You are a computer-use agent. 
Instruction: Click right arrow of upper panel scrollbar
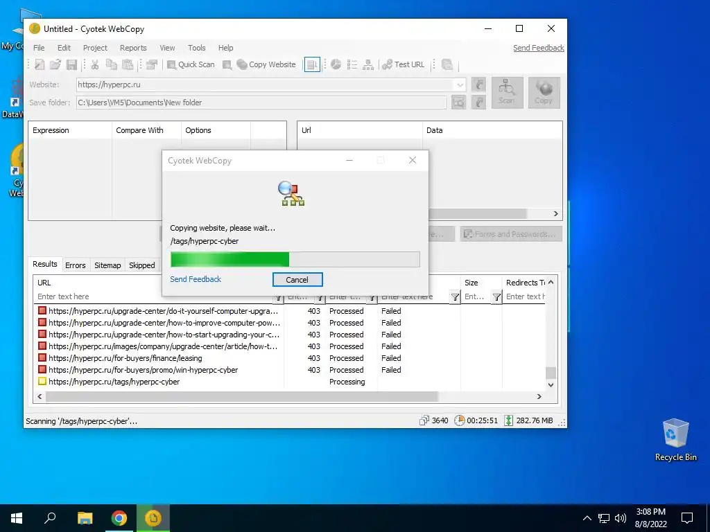tap(556, 214)
